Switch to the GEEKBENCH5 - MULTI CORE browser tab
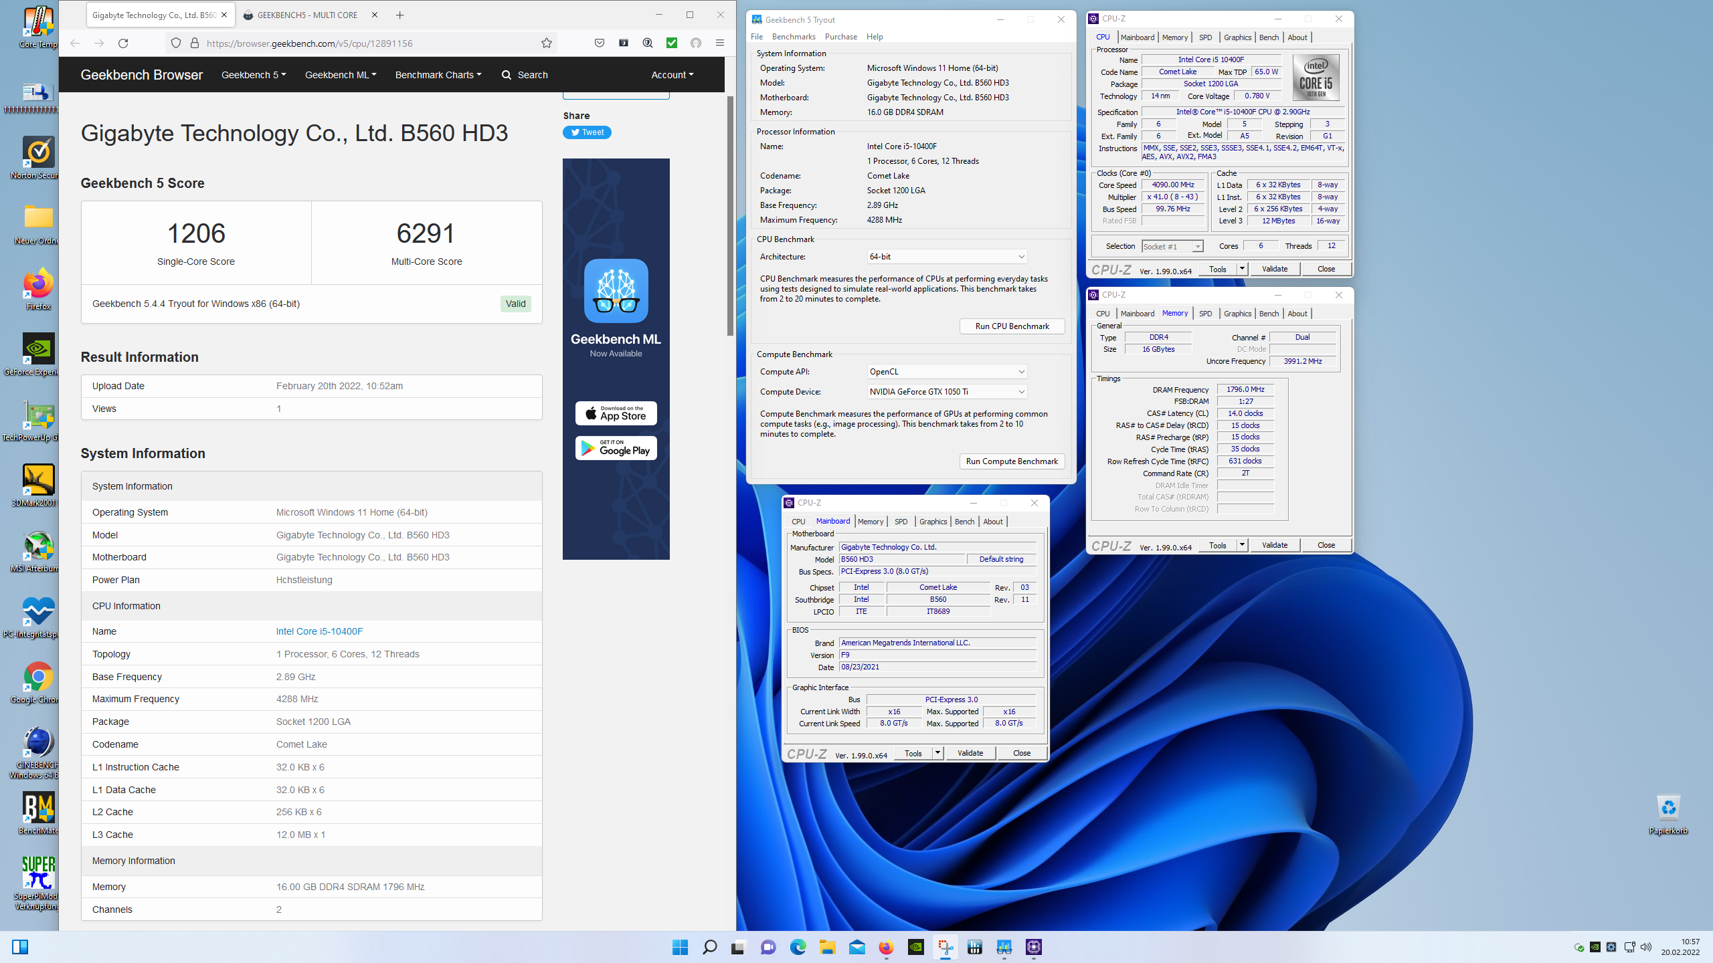This screenshot has height=963, width=1713. 307,15
